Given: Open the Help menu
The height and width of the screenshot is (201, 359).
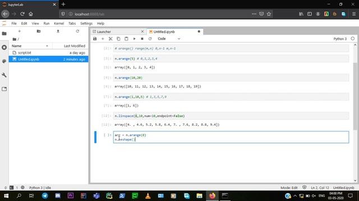Looking at the screenshot, I should 100,23.
